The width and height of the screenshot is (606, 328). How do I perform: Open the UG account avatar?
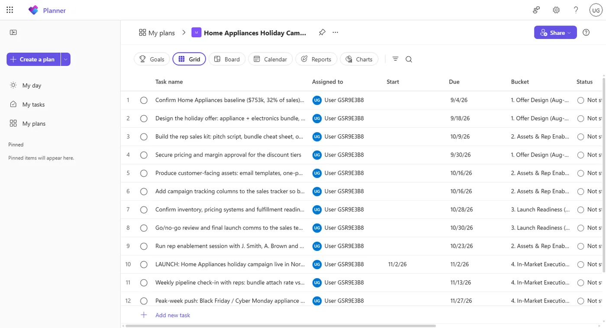596,10
